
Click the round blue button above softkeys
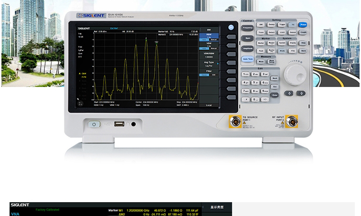coord(231,28)
